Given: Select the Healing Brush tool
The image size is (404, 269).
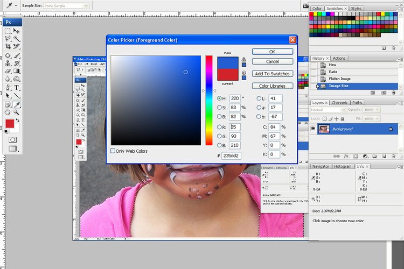Looking at the screenshot, I should click(8, 55).
